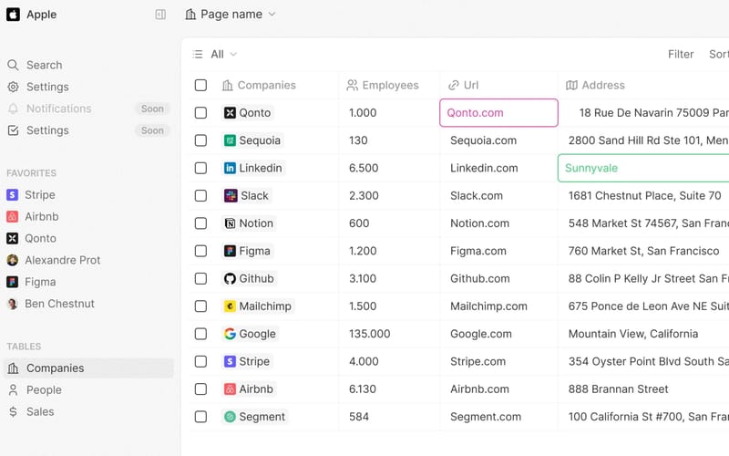729x456 pixels.
Task: Check the Linkedin row checkbox
Action: pos(200,168)
